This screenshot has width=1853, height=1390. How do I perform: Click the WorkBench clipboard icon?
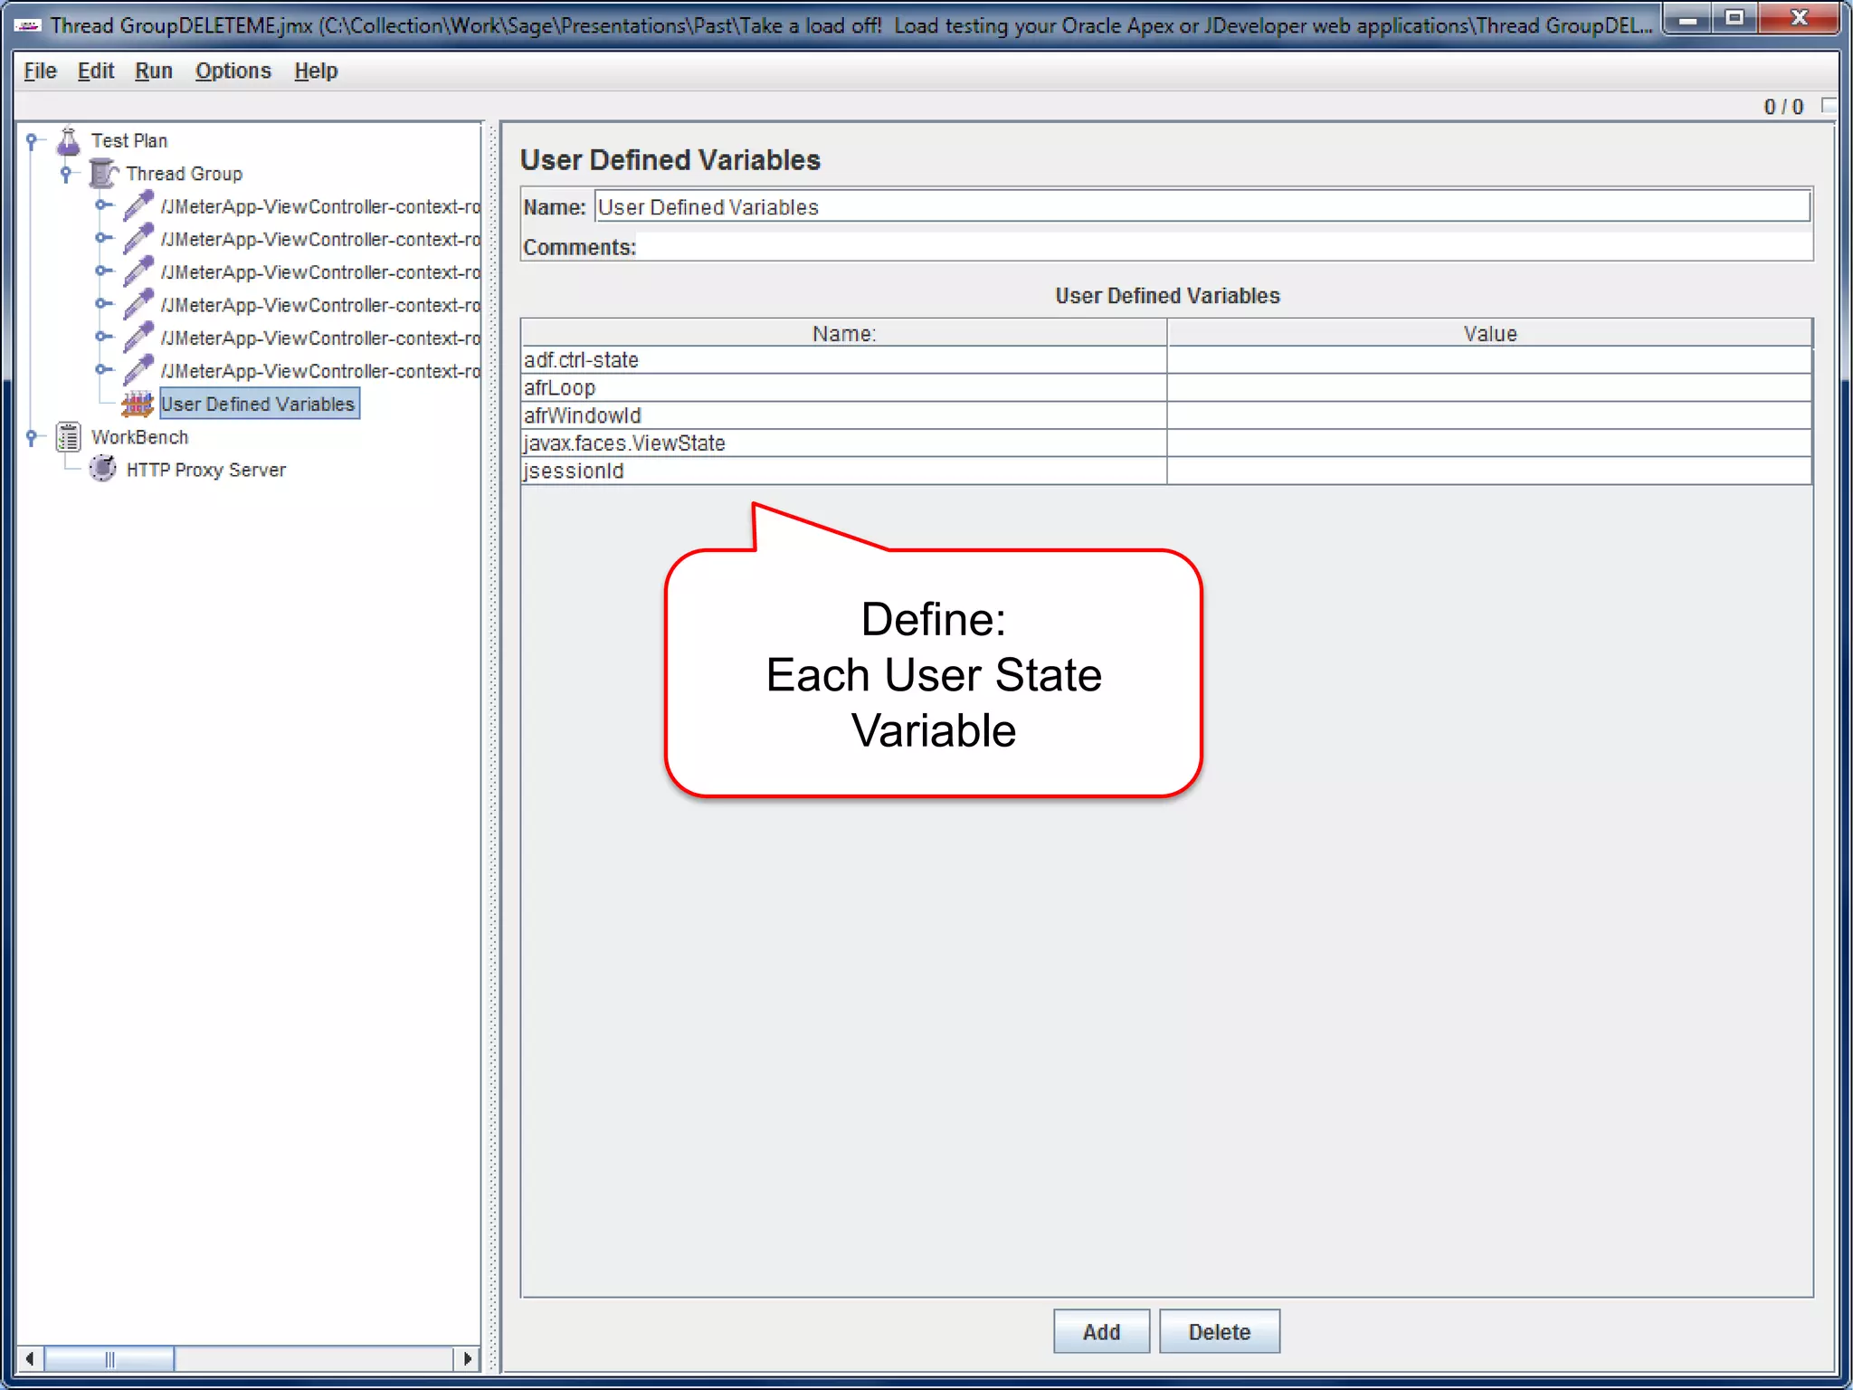[x=69, y=437]
